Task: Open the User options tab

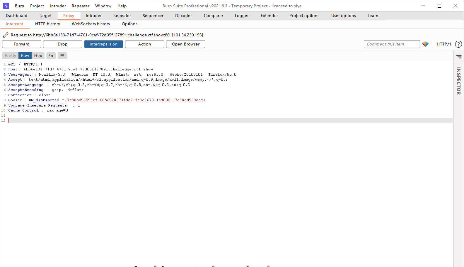Action: point(344,16)
